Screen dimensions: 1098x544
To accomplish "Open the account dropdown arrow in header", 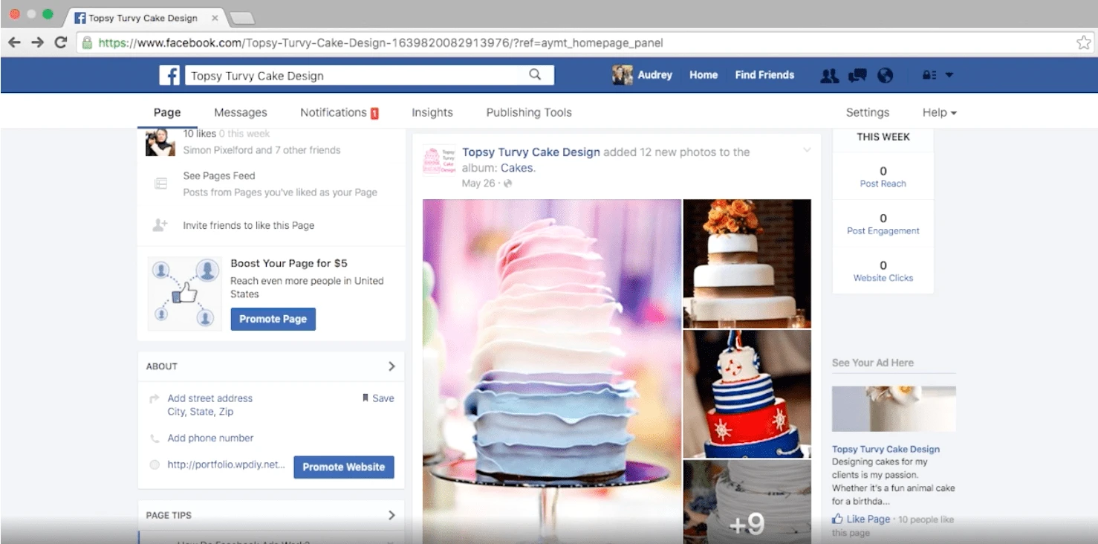I will 949,75.
